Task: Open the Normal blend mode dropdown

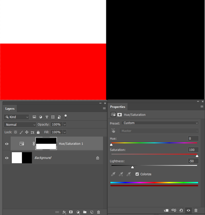Action: click(20, 125)
